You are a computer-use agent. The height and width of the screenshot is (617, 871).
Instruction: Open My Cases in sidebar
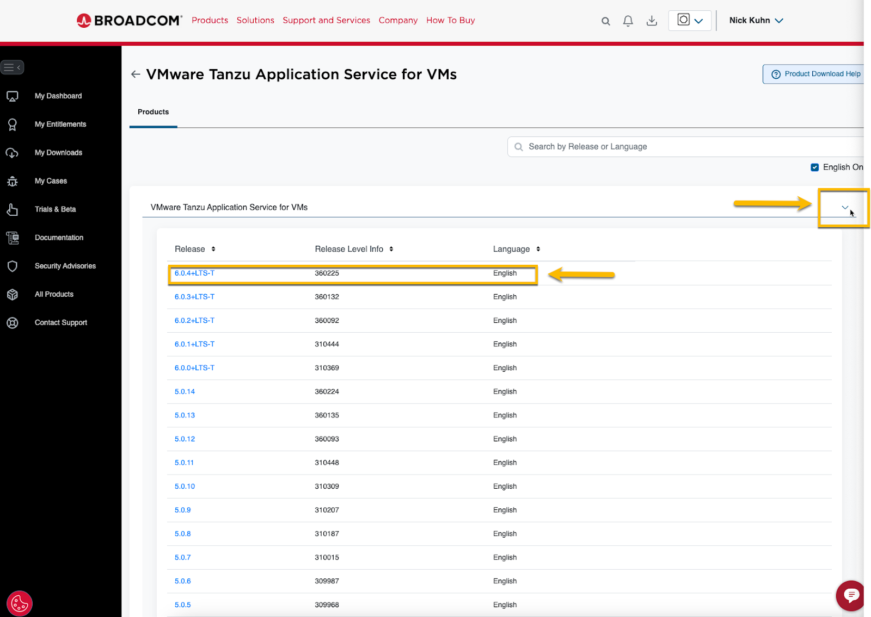point(51,181)
